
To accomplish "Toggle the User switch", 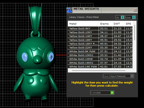I will point(134,17).
